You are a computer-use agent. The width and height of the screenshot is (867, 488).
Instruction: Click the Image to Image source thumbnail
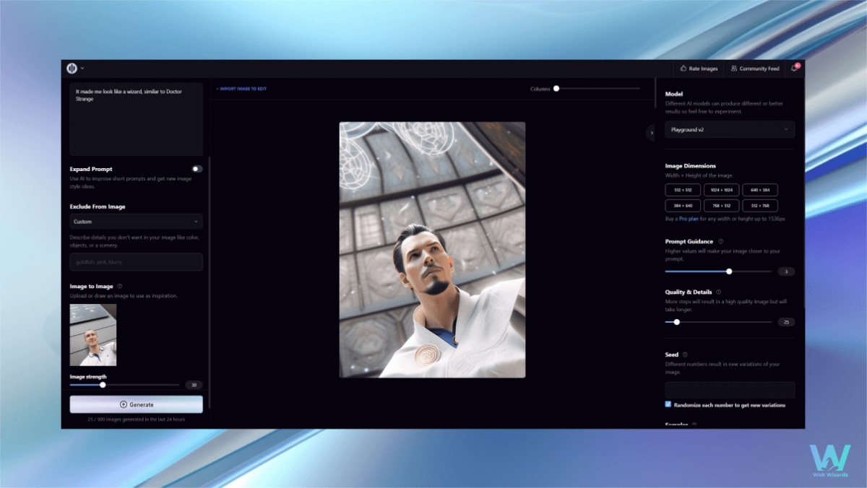93,335
